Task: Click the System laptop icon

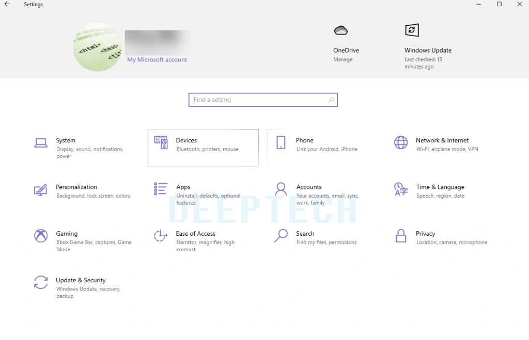Action: [x=41, y=143]
